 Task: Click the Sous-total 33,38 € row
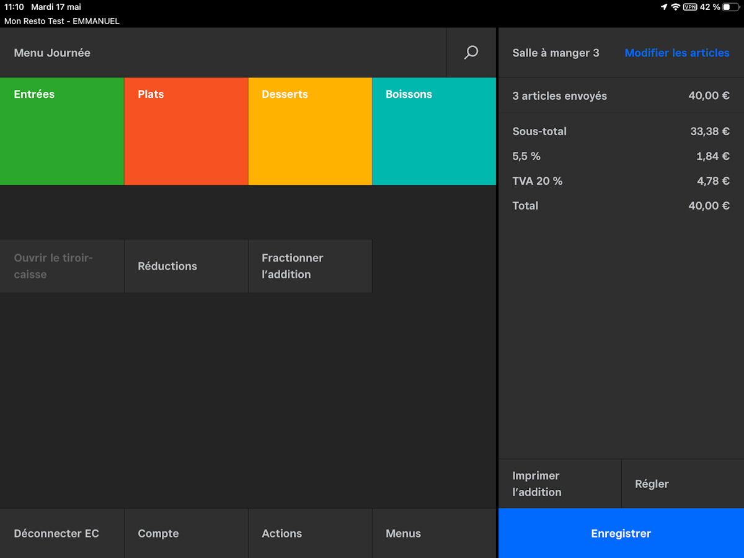(621, 131)
